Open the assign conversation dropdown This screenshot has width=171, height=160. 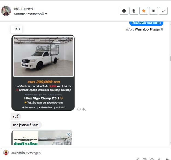point(31,14)
